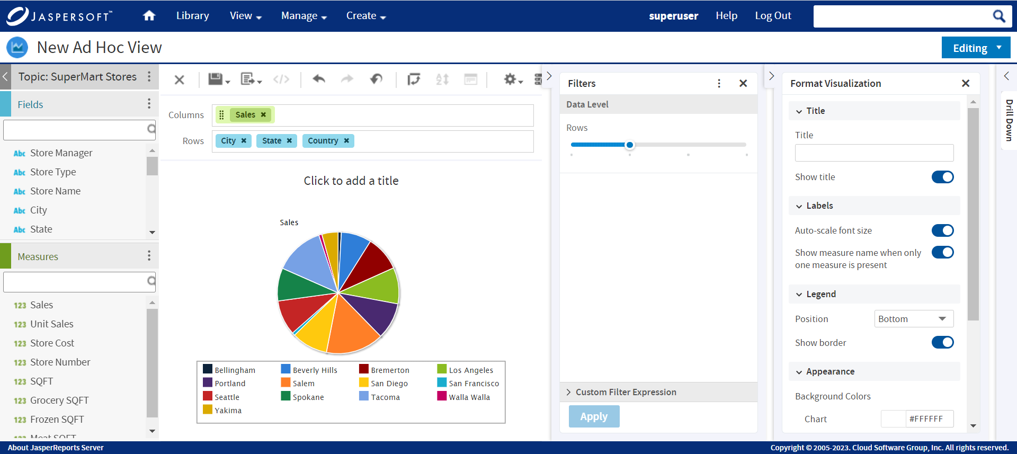Click the Seattle legend entry
Viewport: 1017px width, 454px height.
click(x=221, y=397)
